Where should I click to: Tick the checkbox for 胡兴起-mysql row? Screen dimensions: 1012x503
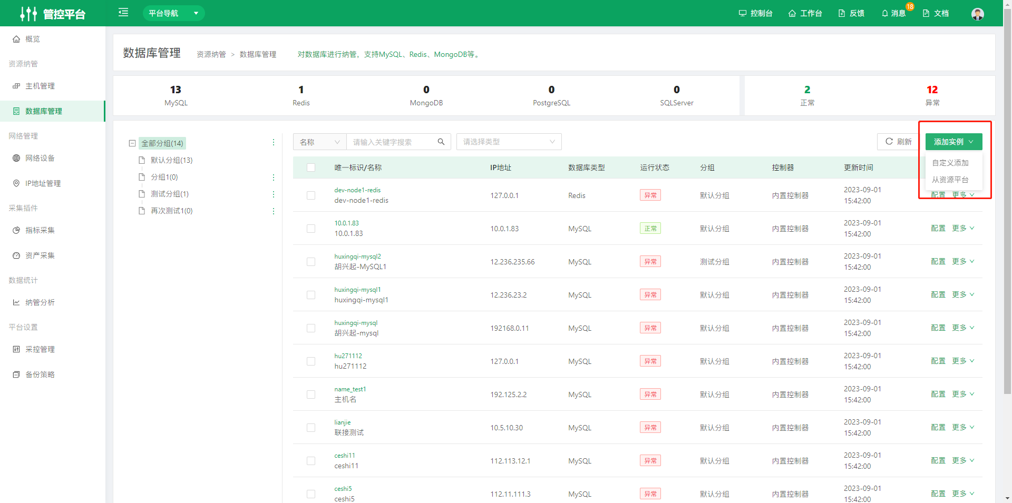pos(311,328)
